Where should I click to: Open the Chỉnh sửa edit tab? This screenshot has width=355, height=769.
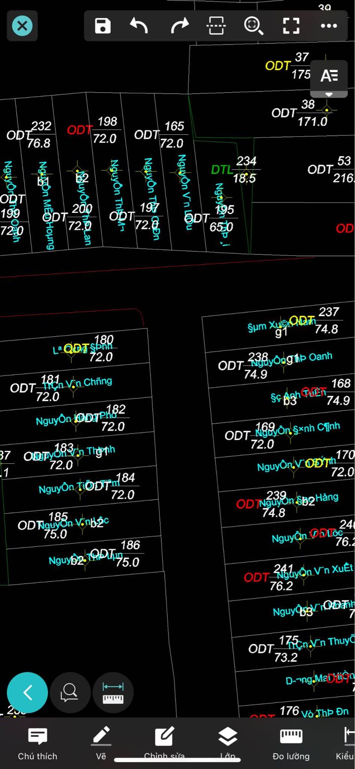164,743
